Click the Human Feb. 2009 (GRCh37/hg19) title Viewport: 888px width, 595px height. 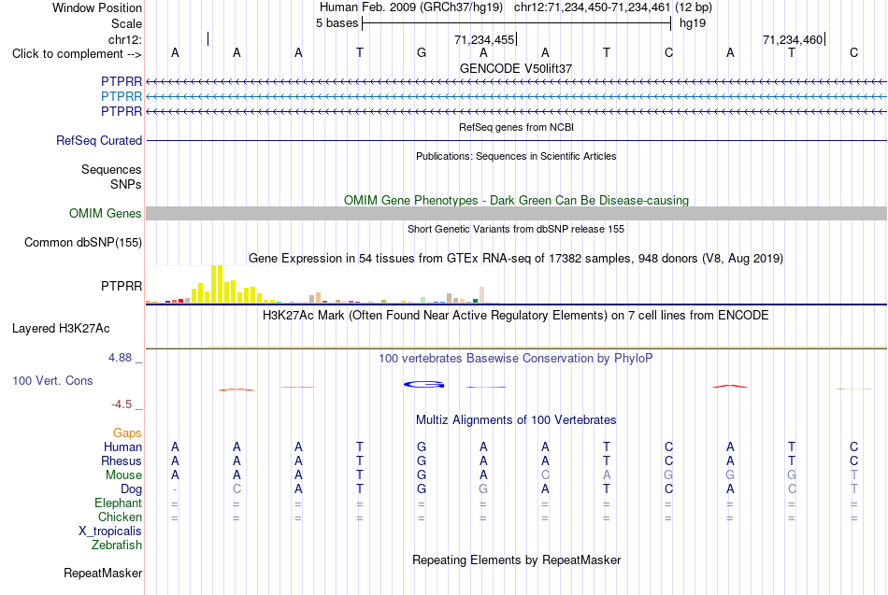pyautogui.click(x=411, y=7)
